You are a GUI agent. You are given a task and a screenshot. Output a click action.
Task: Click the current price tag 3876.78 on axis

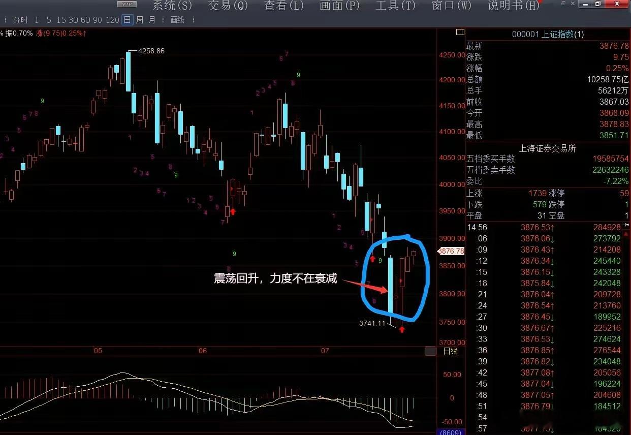point(451,251)
